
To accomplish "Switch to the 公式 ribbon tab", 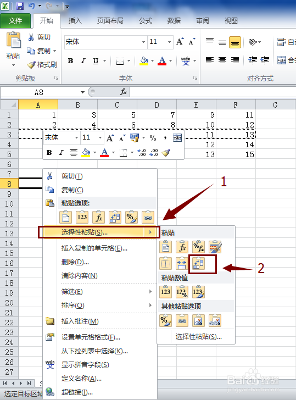I will [x=146, y=21].
